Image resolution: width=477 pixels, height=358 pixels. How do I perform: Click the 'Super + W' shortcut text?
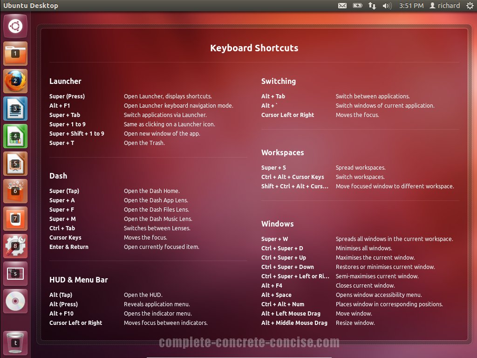274,239
